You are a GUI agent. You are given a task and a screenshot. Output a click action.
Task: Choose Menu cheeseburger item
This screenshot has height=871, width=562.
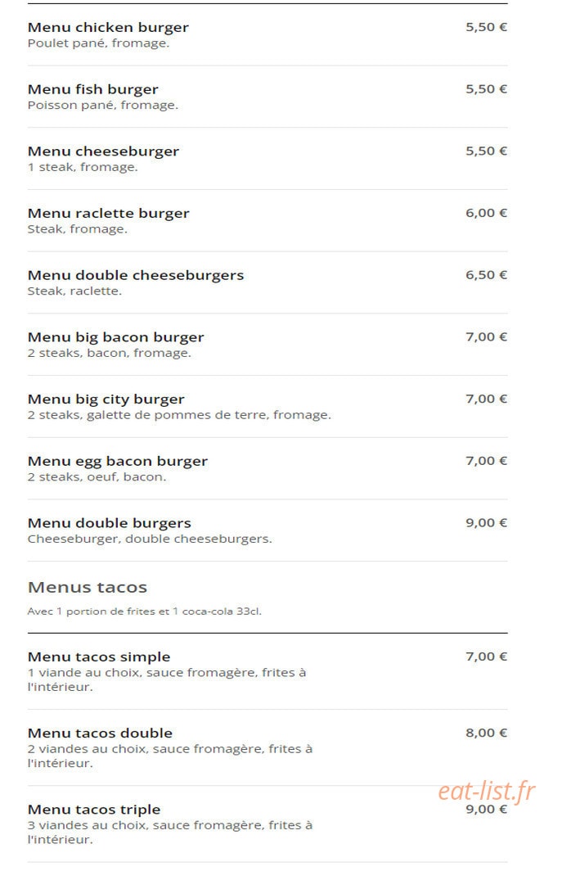[x=268, y=159]
